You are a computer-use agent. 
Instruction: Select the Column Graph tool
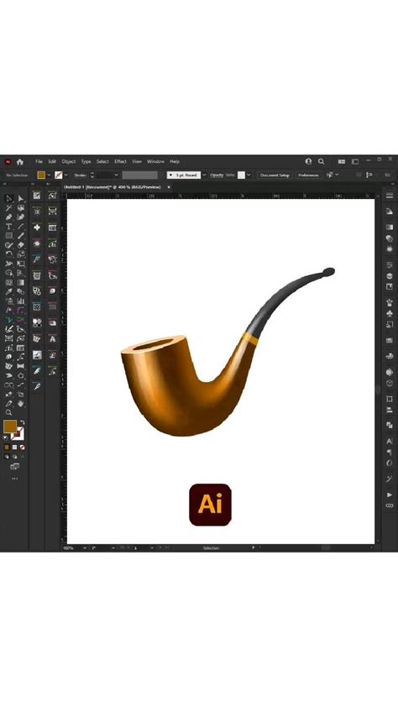21,301
